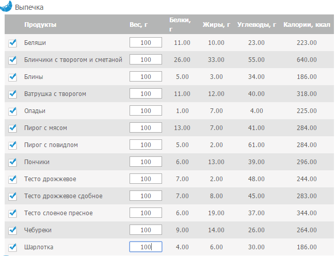
Task: Toggle the Блинчики с творогом и сметаной checkbox
Action: 12,60
